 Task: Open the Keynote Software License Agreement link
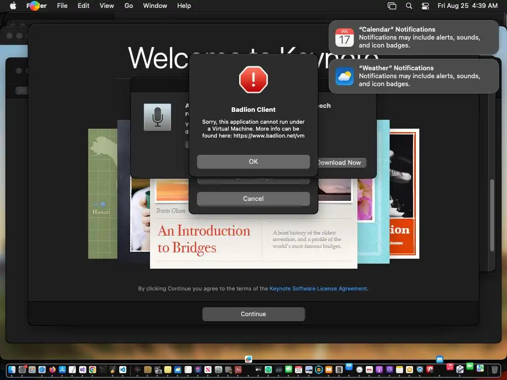[x=318, y=288]
